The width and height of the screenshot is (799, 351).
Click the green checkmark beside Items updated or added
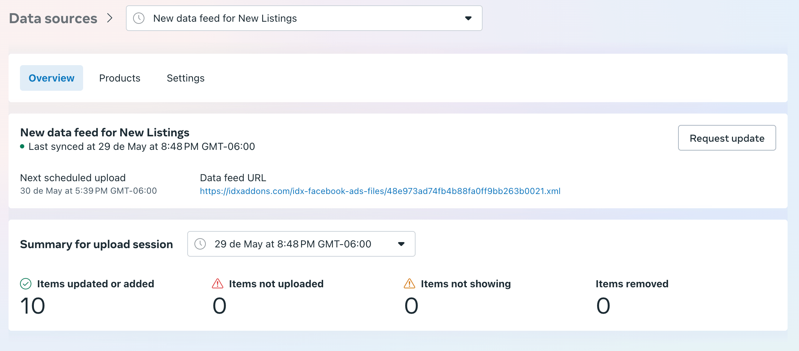(x=26, y=284)
